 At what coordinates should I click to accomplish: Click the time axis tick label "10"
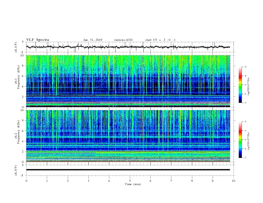(x=233, y=181)
